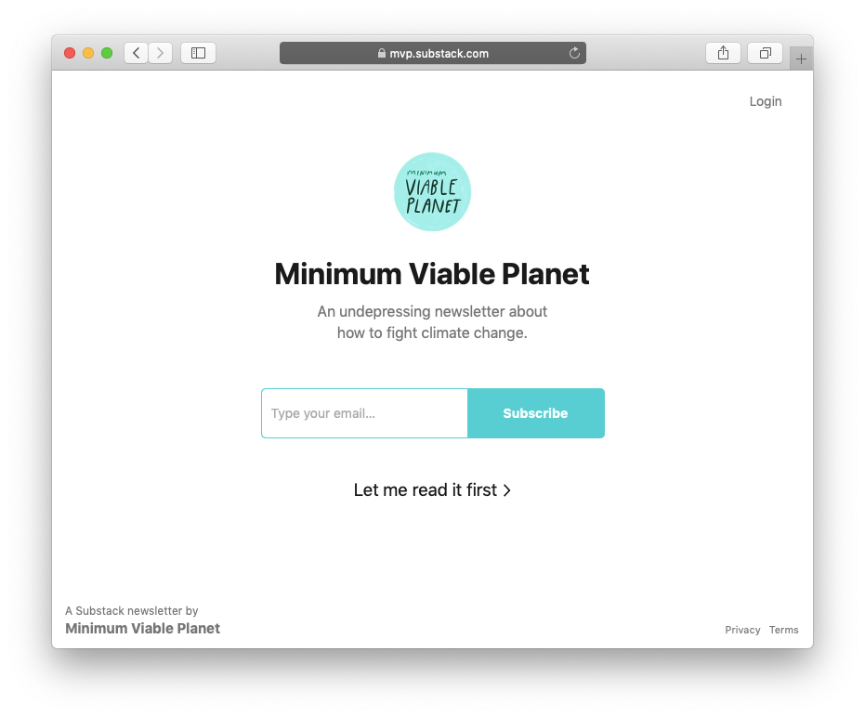Image resolution: width=865 pixels, height=717 pixels.
Task: Reload the mvp.substack.com page
Action: [574, 53]
